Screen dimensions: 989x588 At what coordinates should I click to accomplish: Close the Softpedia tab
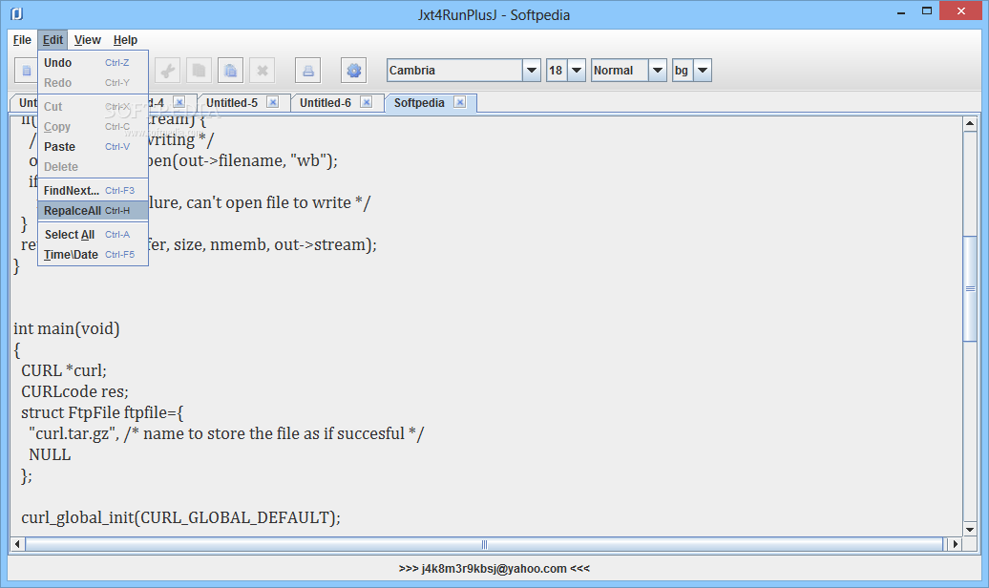click(x=460, y=102)
